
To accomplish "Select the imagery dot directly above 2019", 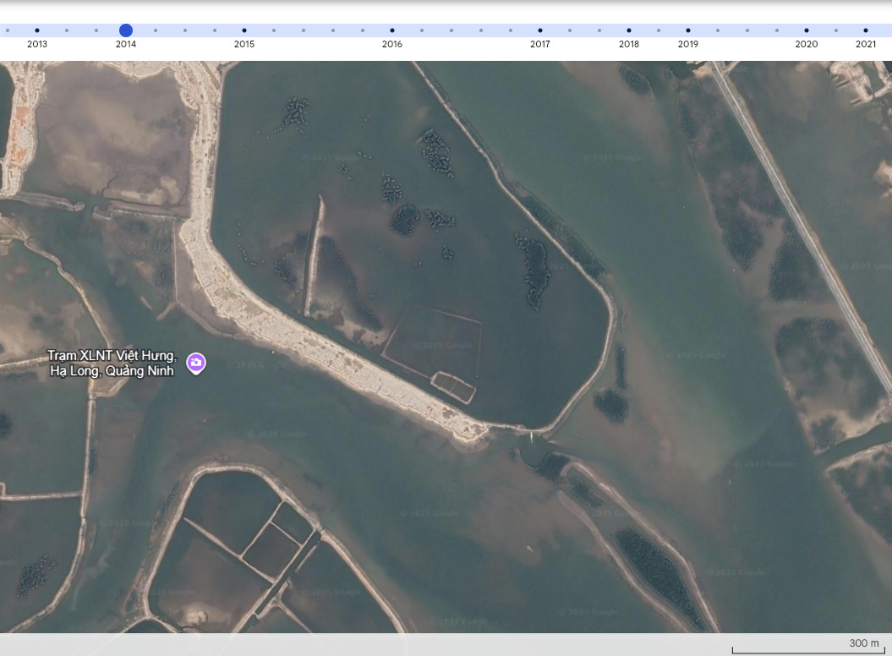I will click(x=687, y=30).
